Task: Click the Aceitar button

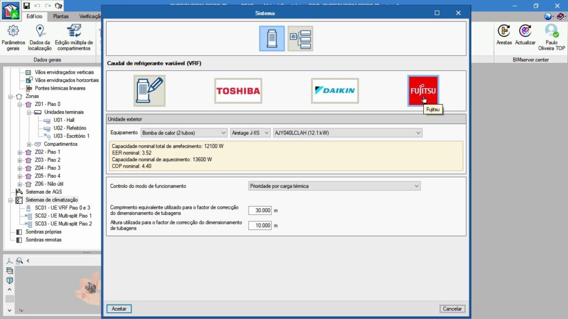Action: [x=119, y=308]
